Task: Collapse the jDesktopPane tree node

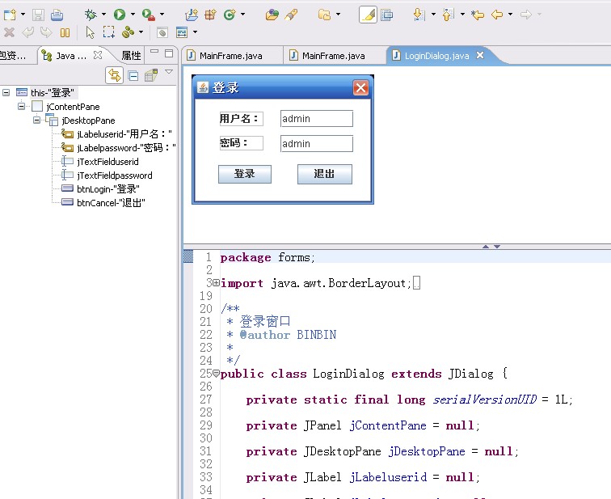Action: 37,121
